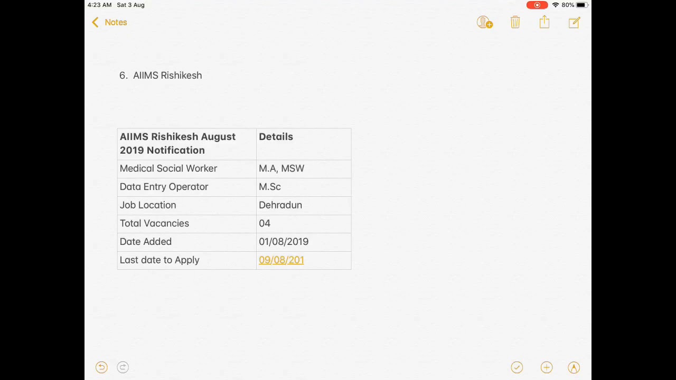Open the plus insert menu

click(x=546, y=367)
